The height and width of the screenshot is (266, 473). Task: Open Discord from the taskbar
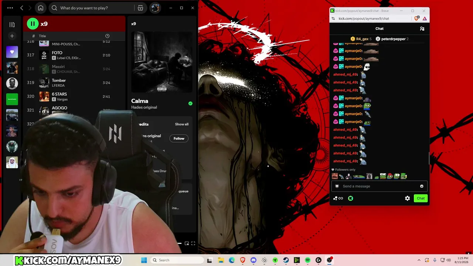click(253, 260)
